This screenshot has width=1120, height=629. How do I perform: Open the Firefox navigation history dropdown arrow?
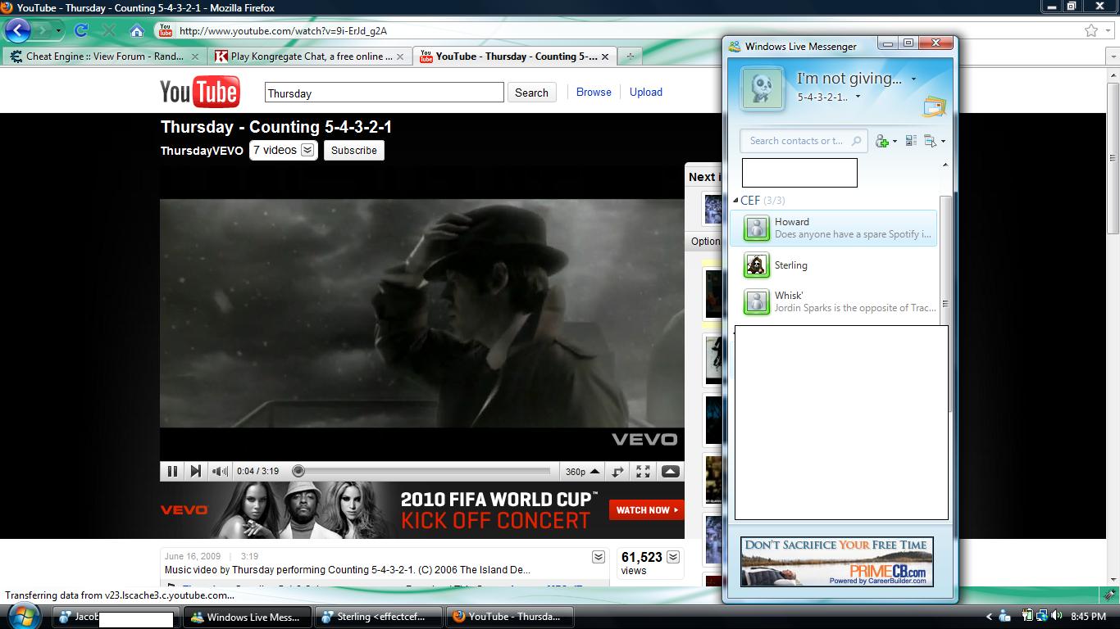click(59, 31)
